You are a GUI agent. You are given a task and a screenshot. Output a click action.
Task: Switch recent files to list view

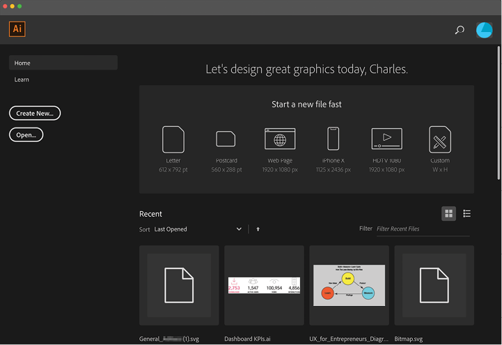(x=467, y=213)
